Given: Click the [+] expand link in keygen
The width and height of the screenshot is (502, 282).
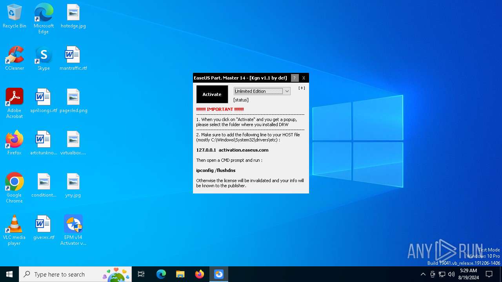Looking at the screenshot, I should pos(302,88).
